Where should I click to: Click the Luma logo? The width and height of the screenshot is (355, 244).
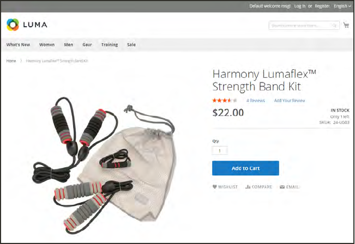click(x=27, y=25)
